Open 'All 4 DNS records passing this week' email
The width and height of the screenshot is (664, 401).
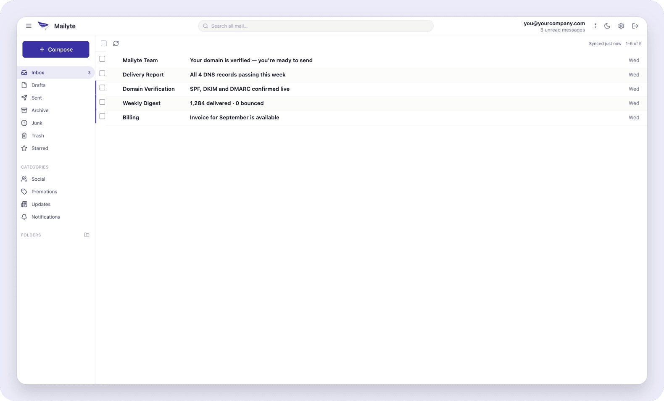point(237,75)
